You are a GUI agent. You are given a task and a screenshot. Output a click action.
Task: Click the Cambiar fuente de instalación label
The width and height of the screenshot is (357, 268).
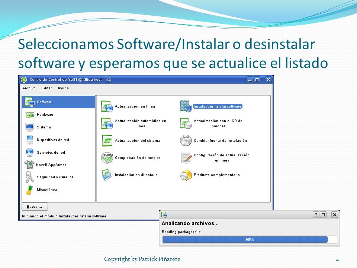220,141
